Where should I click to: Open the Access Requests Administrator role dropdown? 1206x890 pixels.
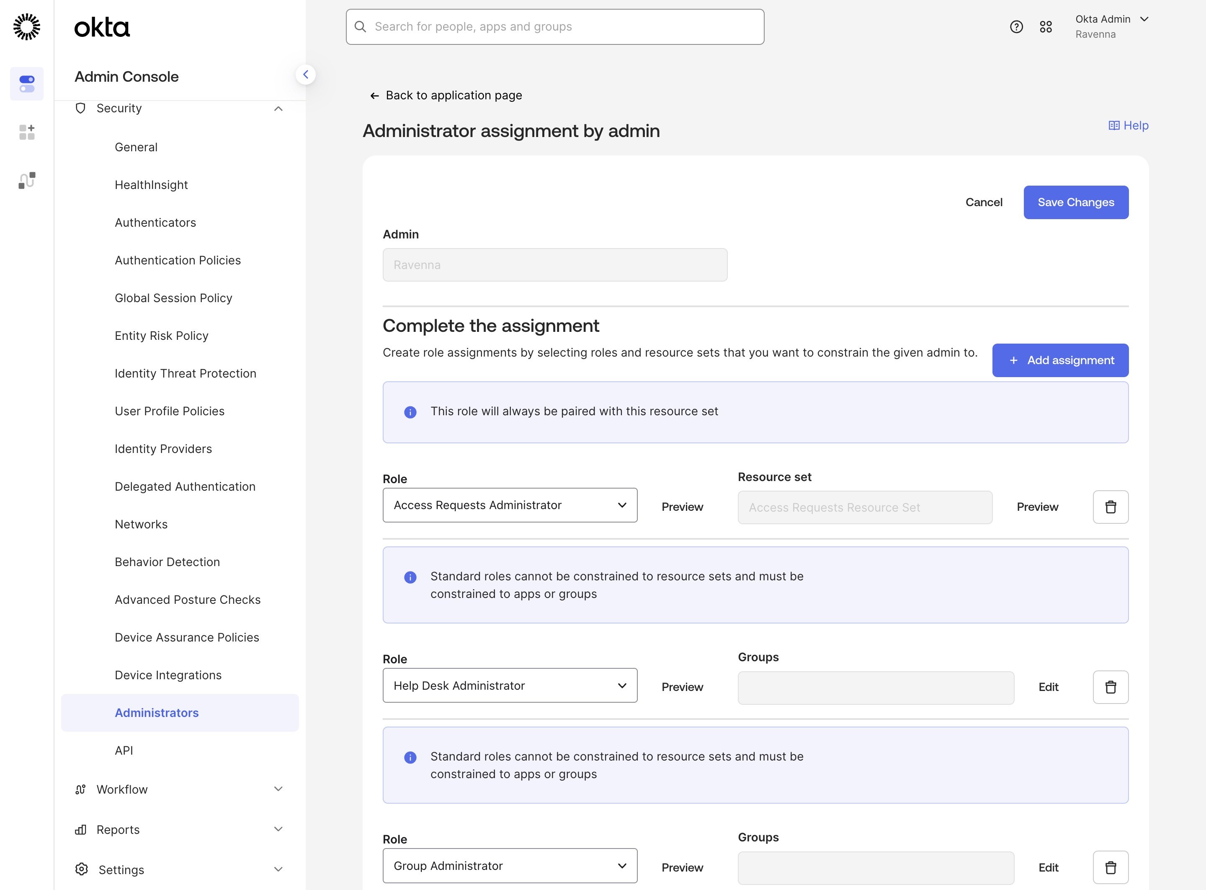(510, 505)
